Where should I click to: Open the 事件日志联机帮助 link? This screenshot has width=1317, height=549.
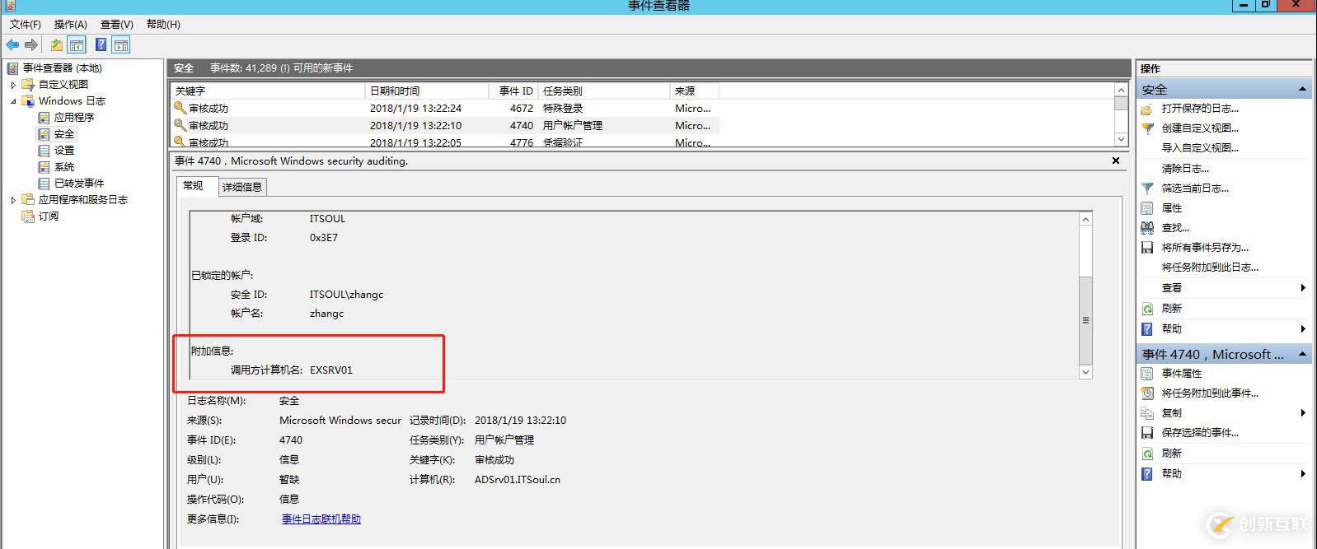coord(321,519)
